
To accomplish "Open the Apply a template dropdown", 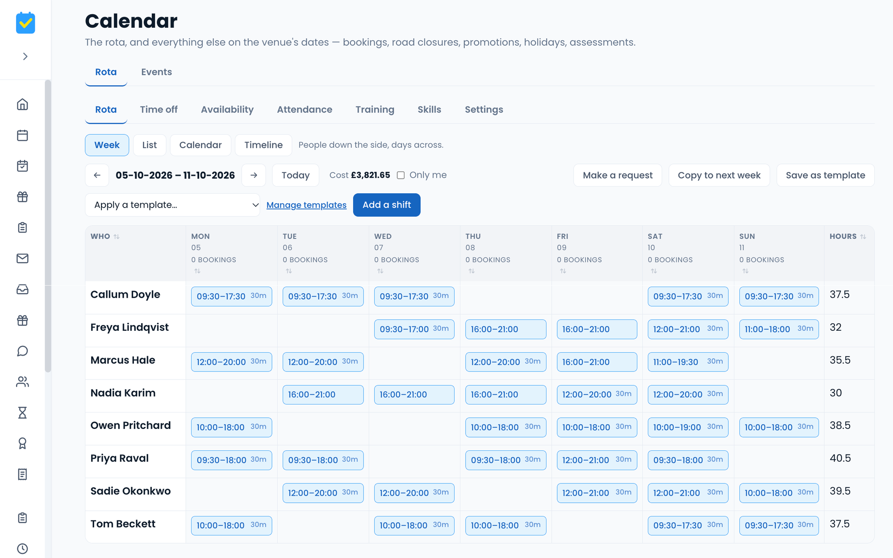I will click(172, 205).
